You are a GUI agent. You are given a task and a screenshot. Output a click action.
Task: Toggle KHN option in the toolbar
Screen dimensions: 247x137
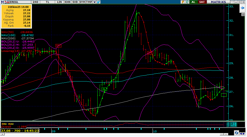point(68,2)
